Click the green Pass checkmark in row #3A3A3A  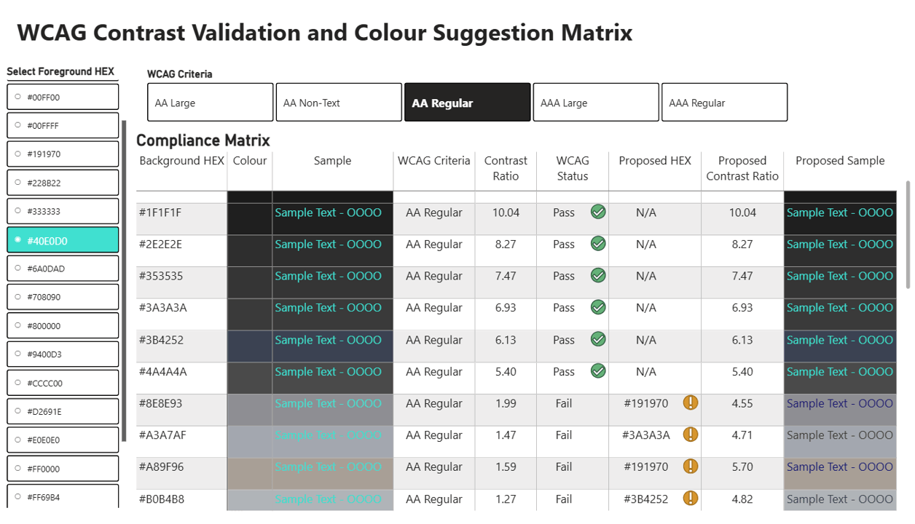pos(598,307)
